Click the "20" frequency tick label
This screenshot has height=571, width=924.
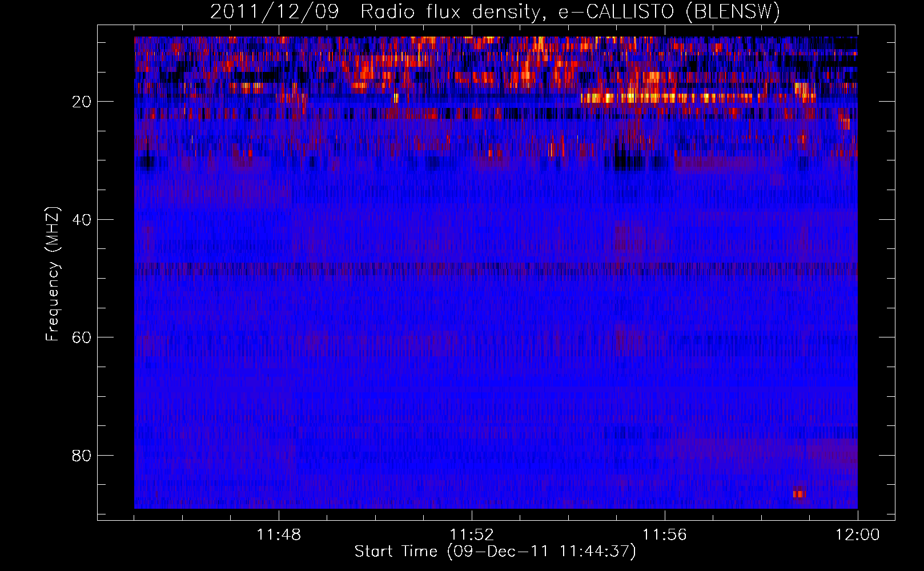[x=82, y=102]
